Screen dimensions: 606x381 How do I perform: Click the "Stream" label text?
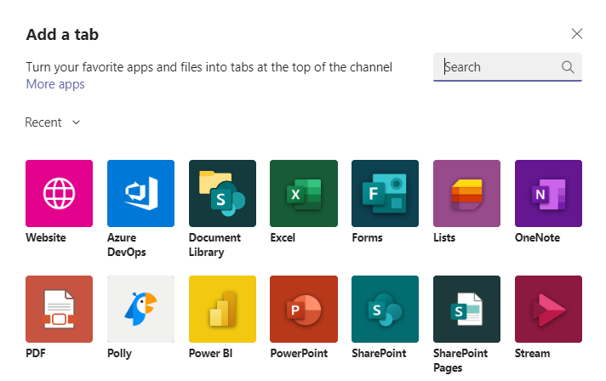[532, 353]
